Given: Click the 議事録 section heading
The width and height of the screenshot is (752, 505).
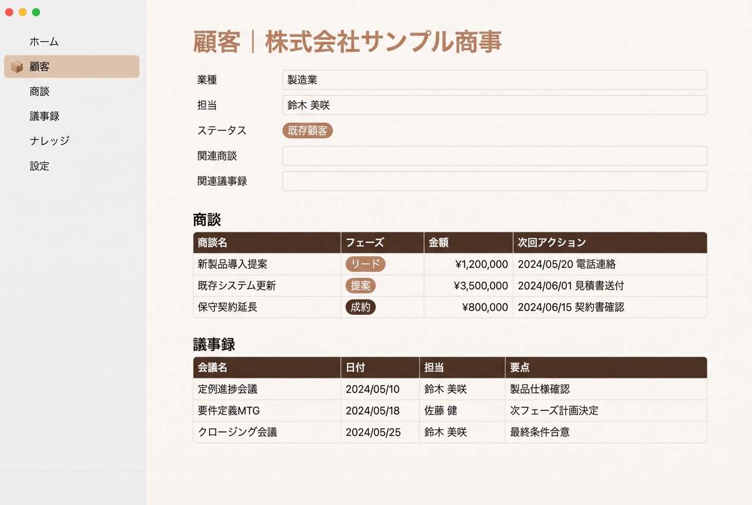Looking at the screenshot, I should (214, 345).
